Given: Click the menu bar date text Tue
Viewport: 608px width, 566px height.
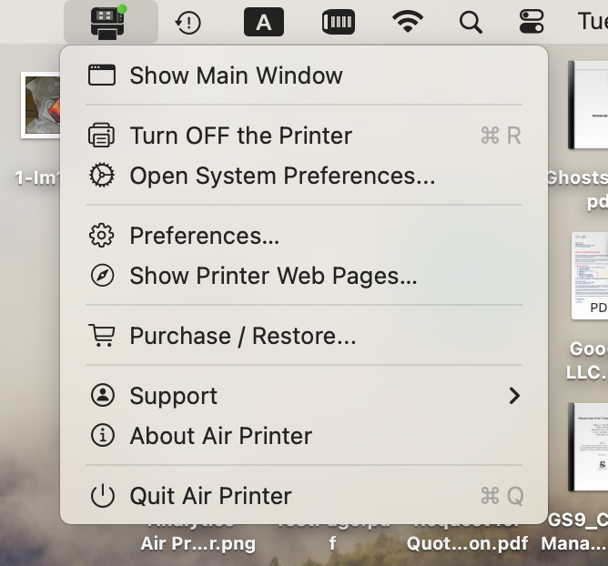Looking at the screenshot, I should click(x=593, y=21).
